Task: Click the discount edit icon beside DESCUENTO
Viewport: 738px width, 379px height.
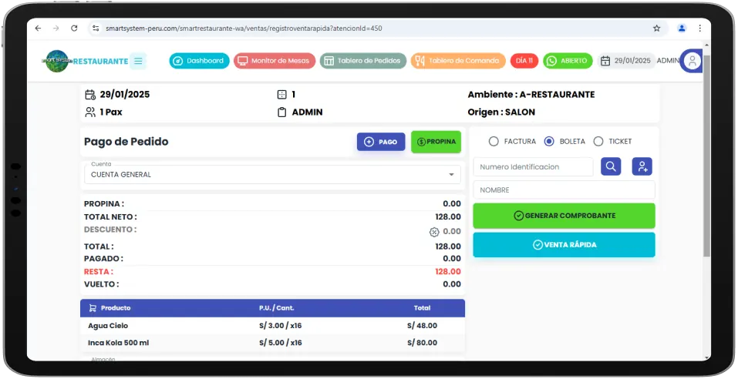Action: coord(434,231)
